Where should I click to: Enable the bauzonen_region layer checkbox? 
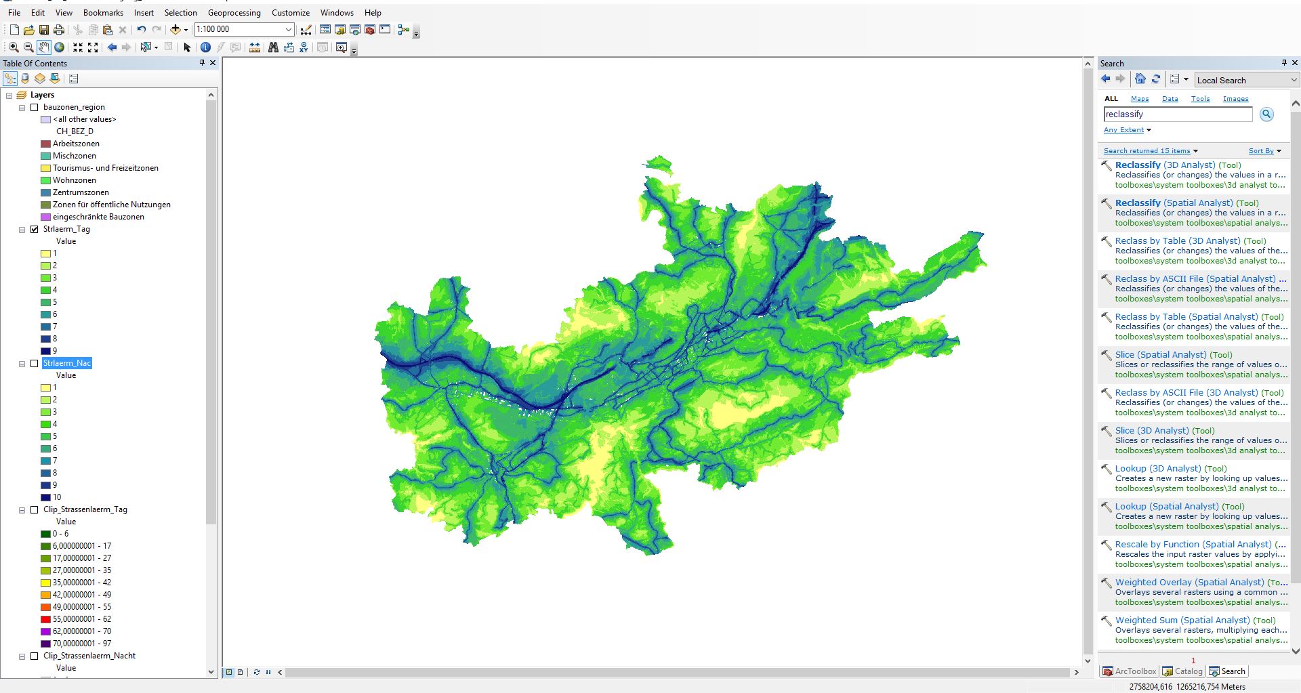coord(35,107)
